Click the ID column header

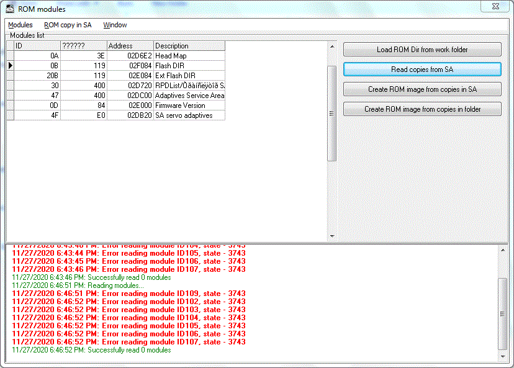37,46
